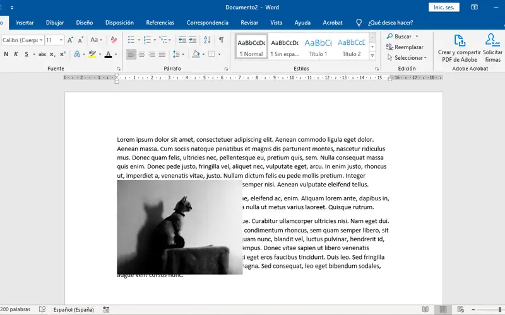Open the Disposición tab
Viewport: 505px width, 315px height.
[119, 22]
